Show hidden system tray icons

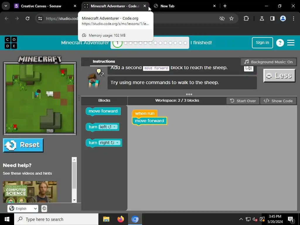(x=241, y=219)
